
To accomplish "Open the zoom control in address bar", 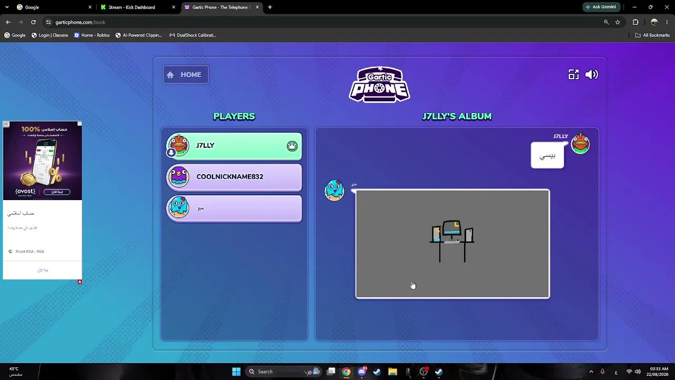I will [x=606, y=22].
